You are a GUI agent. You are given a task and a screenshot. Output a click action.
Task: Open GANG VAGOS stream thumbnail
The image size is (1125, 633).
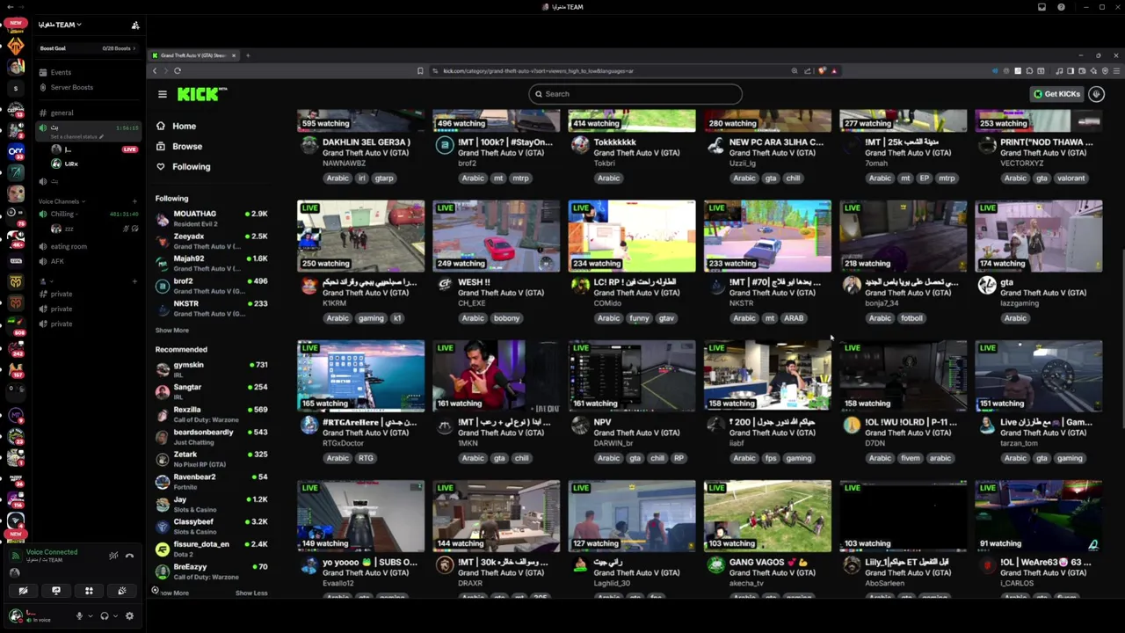pos(767,515)
